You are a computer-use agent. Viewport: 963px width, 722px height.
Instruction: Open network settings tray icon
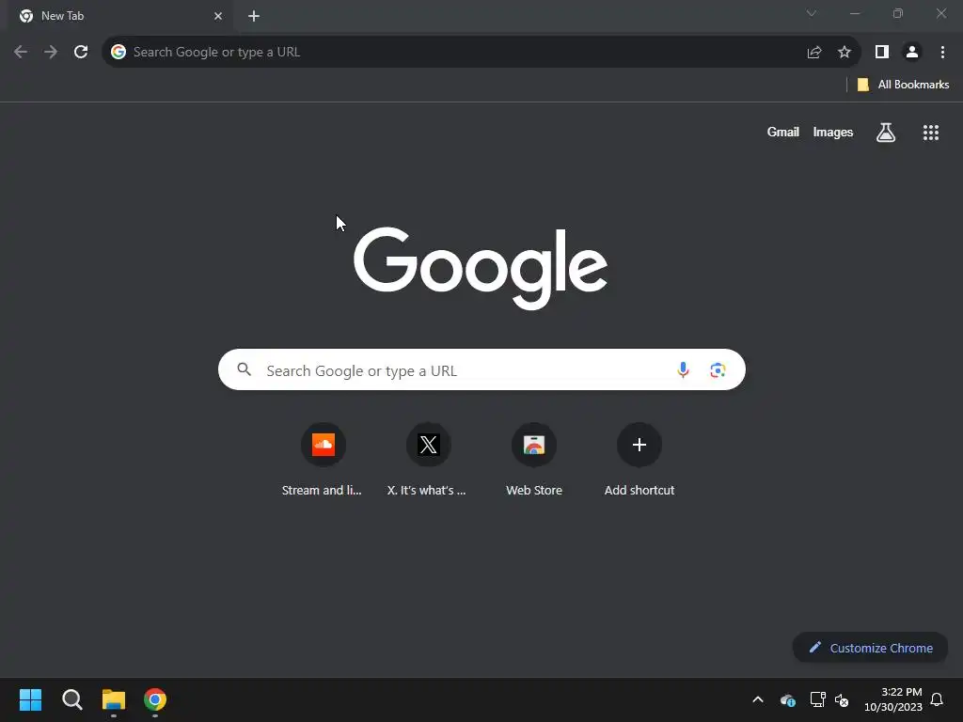coord(817,699)
